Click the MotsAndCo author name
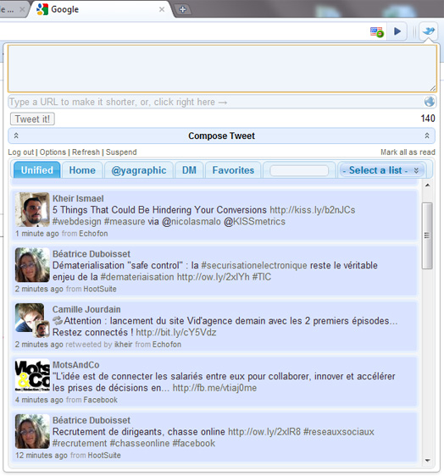Image resolution: width=444 pixels, height=476 pixels. 76,365
